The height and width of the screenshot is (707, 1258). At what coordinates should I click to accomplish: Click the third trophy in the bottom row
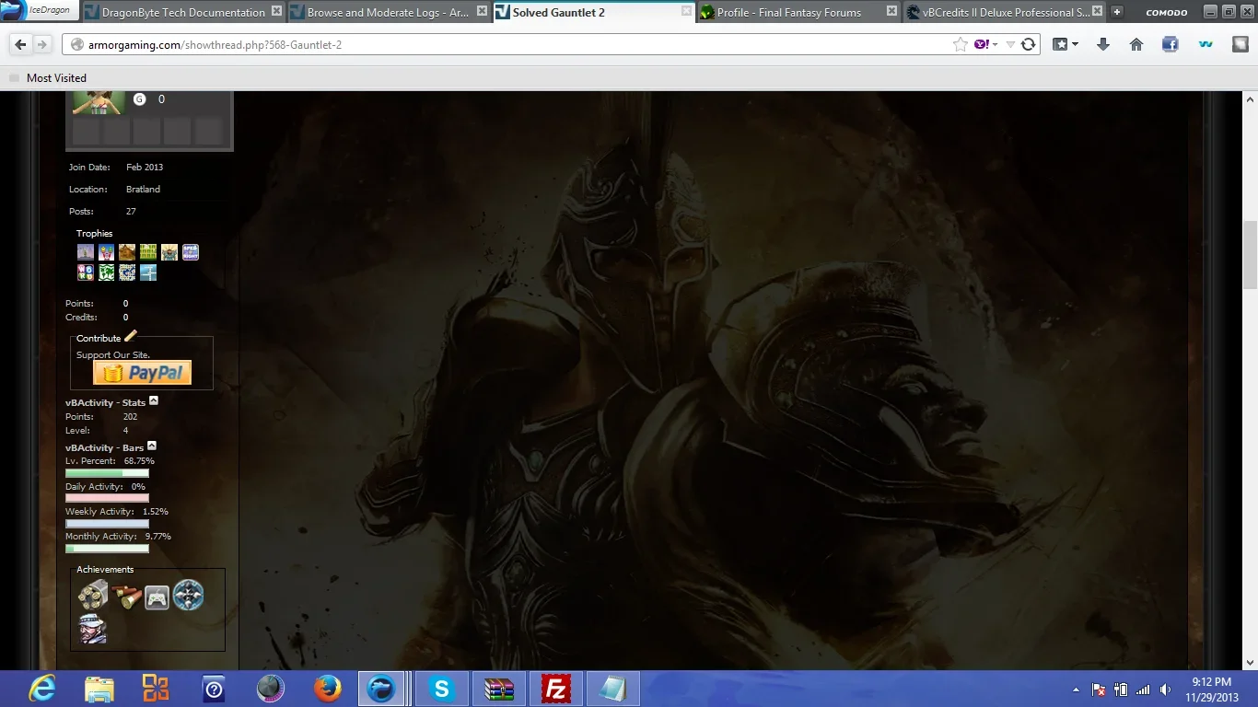click(x=127, y=272)
